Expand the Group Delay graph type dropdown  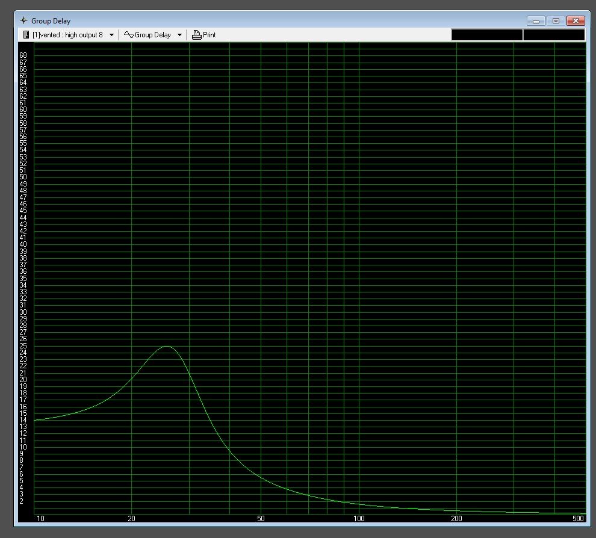coord(179,35)
